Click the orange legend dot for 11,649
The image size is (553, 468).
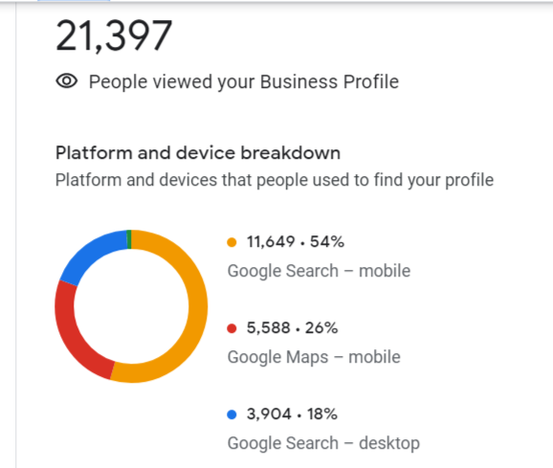[x=232, y=242]
